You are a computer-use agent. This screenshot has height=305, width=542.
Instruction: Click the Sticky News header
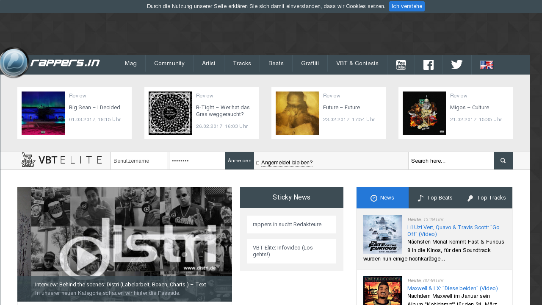pyautogui.click(x=292, y=197)
